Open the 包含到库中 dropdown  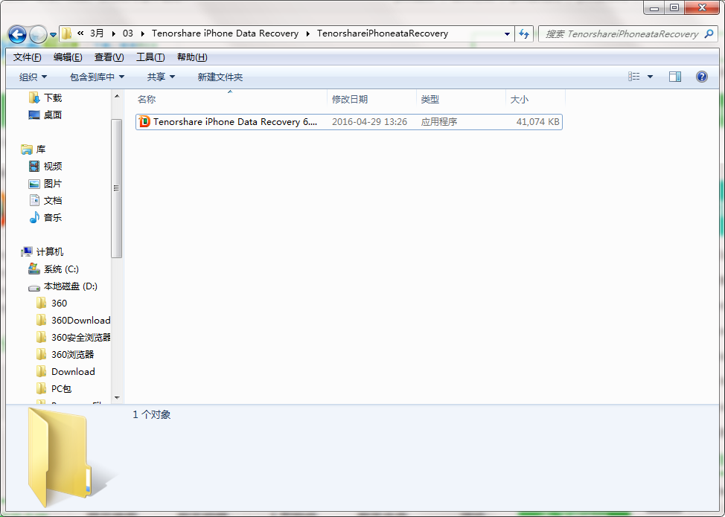pos(97,77)
